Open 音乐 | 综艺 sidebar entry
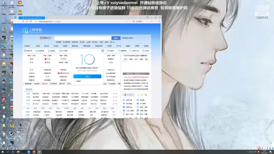This screenshot has height=154, width=274. point(128,114)
